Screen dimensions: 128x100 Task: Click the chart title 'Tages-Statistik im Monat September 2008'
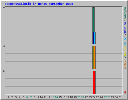pos(39,4)
